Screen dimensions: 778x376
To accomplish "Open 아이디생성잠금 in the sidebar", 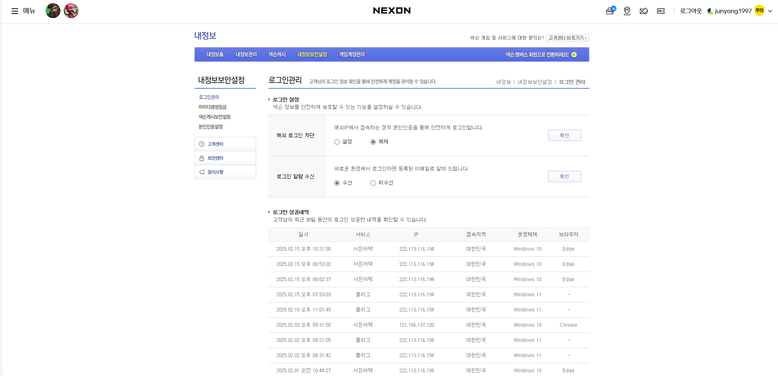I will pos(213,107).
